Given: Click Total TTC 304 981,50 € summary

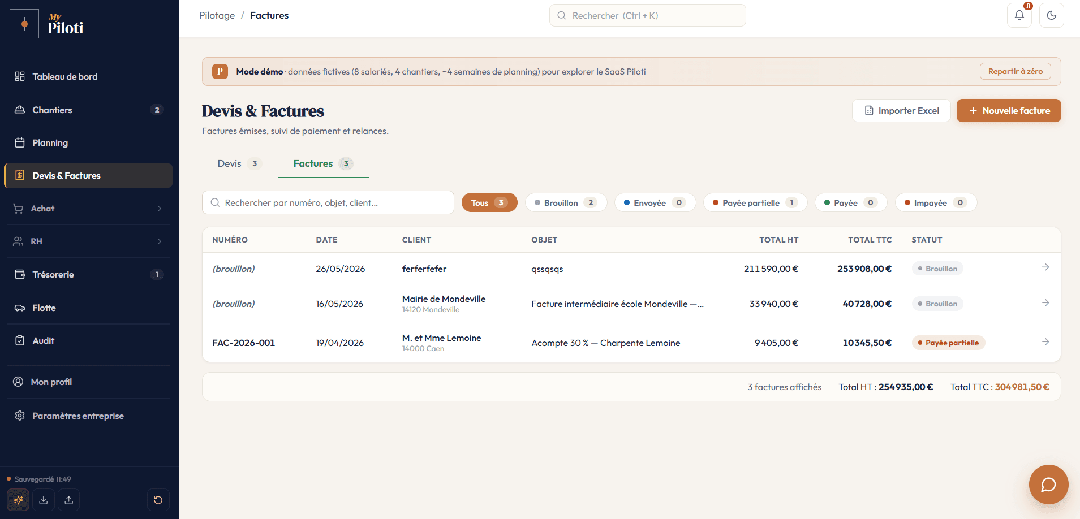Looking at the screenshot, I should click(x=1000, y=387).
